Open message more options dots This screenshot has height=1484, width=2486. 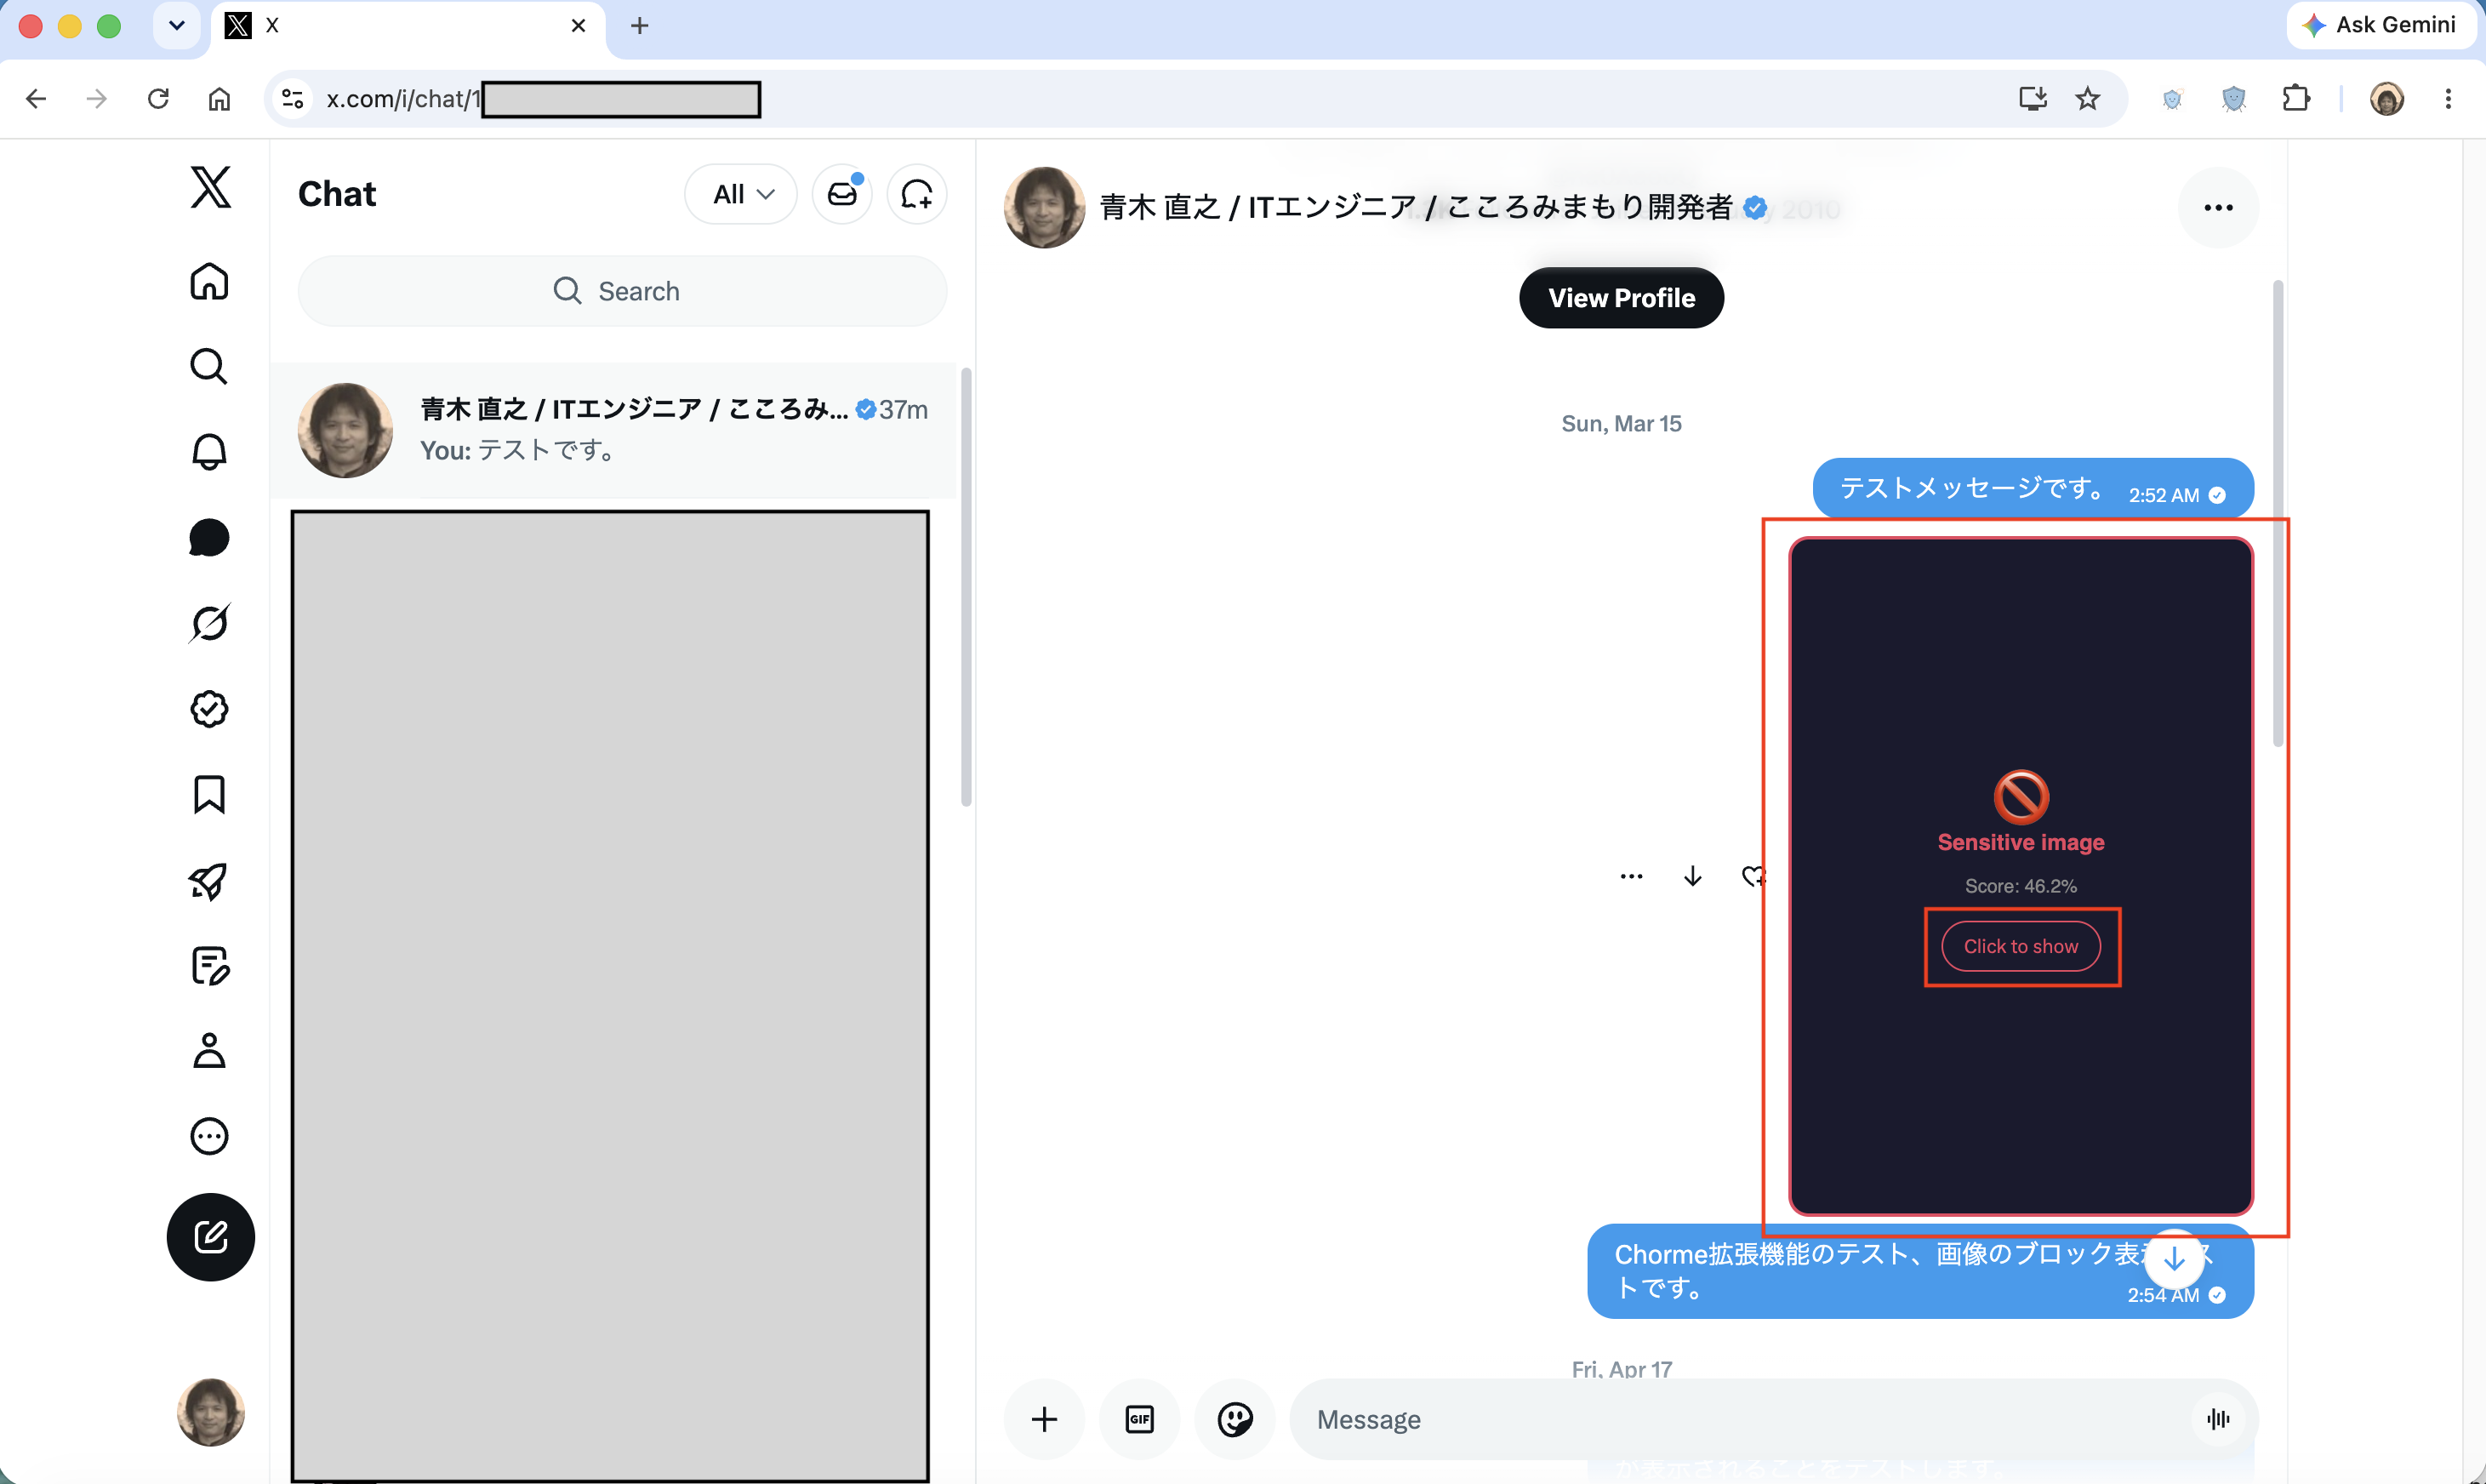coord(1631,876)
